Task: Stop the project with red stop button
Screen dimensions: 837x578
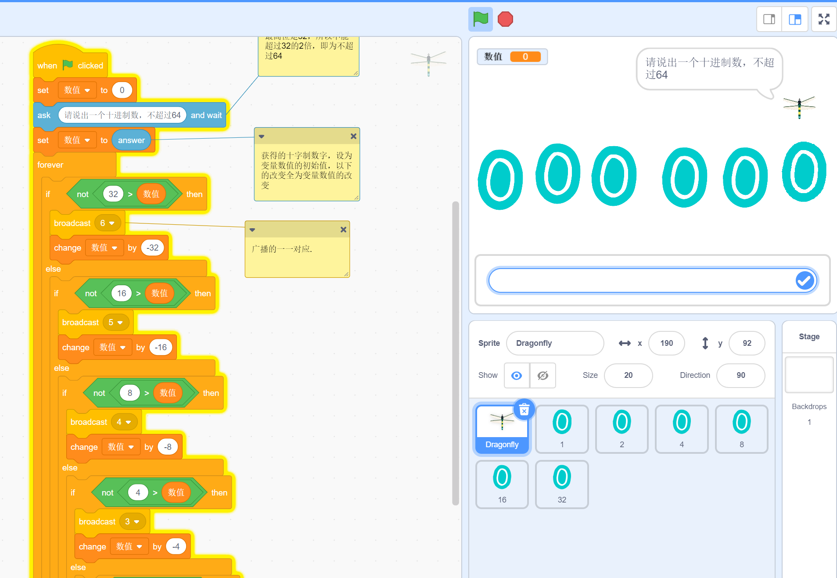Action: 505,19
